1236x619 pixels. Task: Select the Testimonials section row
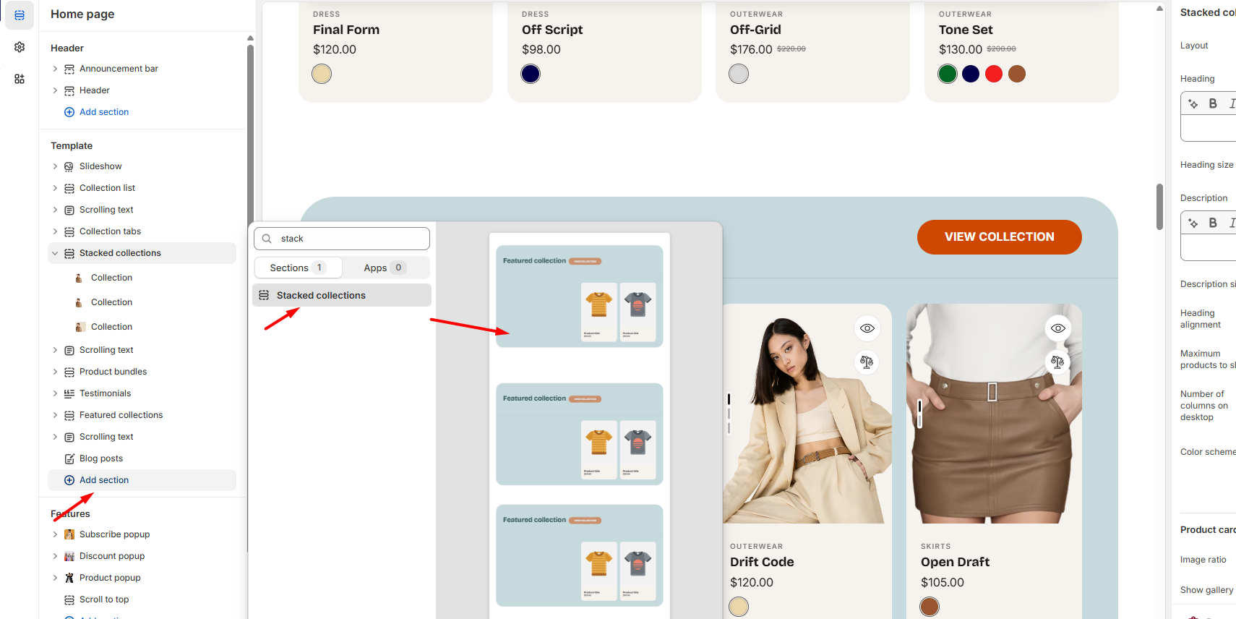pyautogui.click(x=142, y=393)
